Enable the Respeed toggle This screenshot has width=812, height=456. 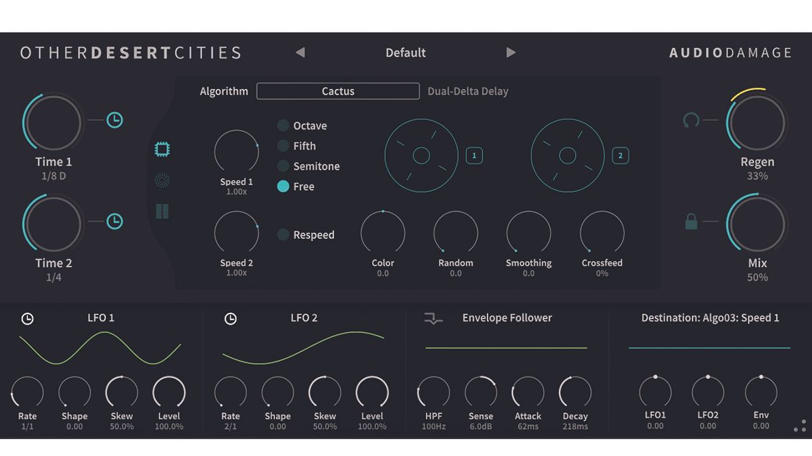[306, 235]
